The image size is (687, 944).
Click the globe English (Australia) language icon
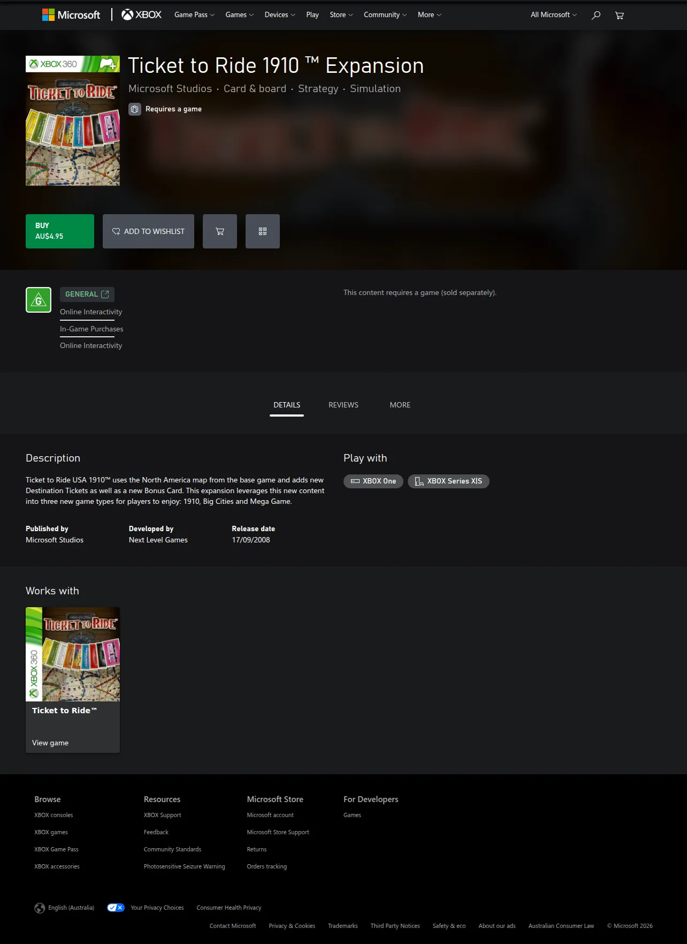40,908
